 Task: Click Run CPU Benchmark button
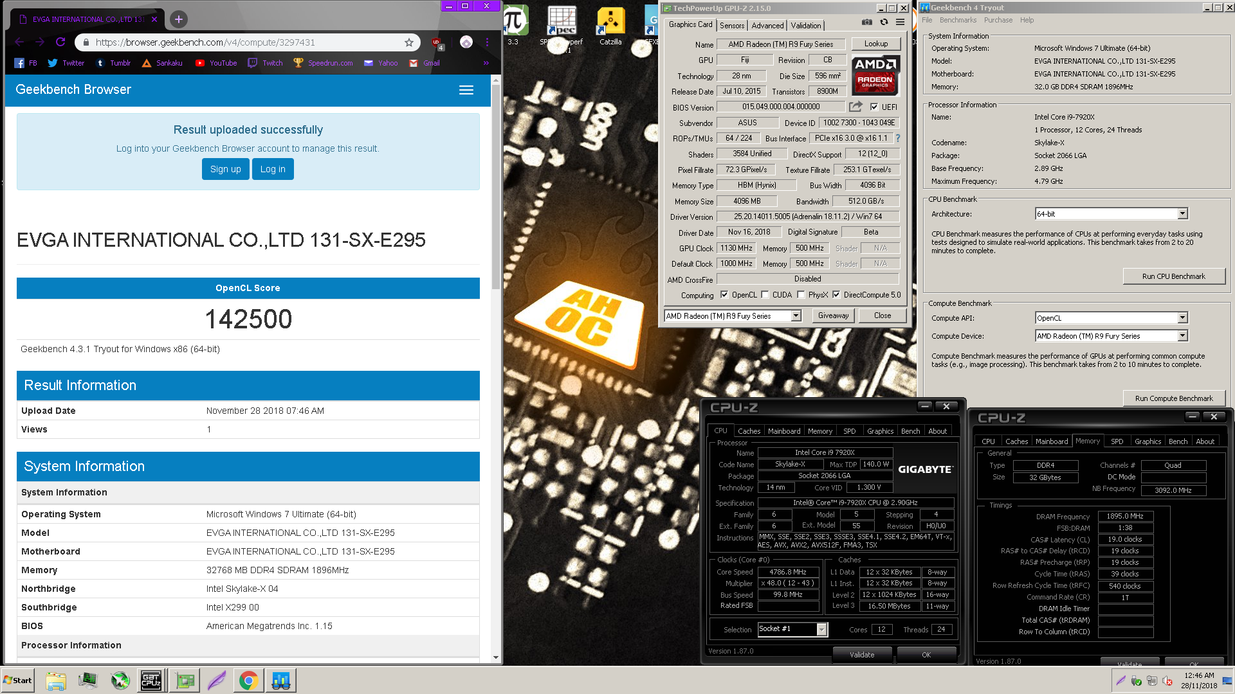pyautogui.click(x=1173, y=276)
